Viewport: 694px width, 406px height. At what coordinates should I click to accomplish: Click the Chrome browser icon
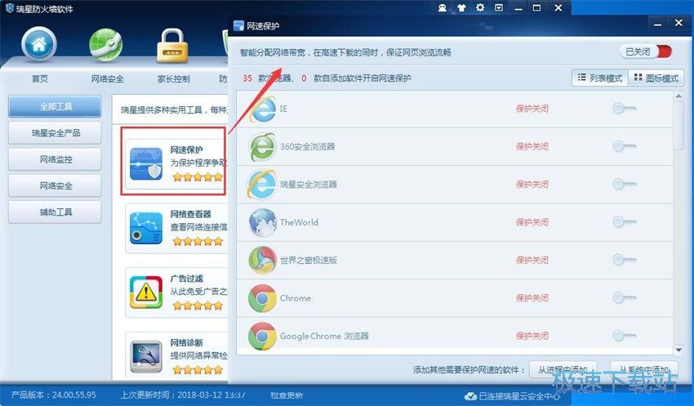pyautogui.click(x=262, y=298)
